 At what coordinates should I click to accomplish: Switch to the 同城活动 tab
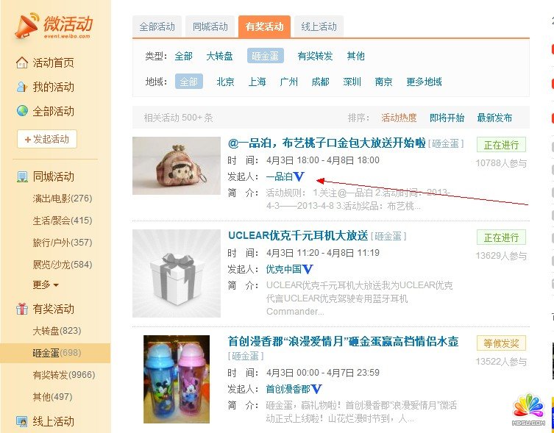coord(210,26)
